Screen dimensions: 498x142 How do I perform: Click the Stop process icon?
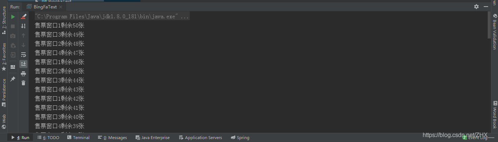tap(13, 26)
